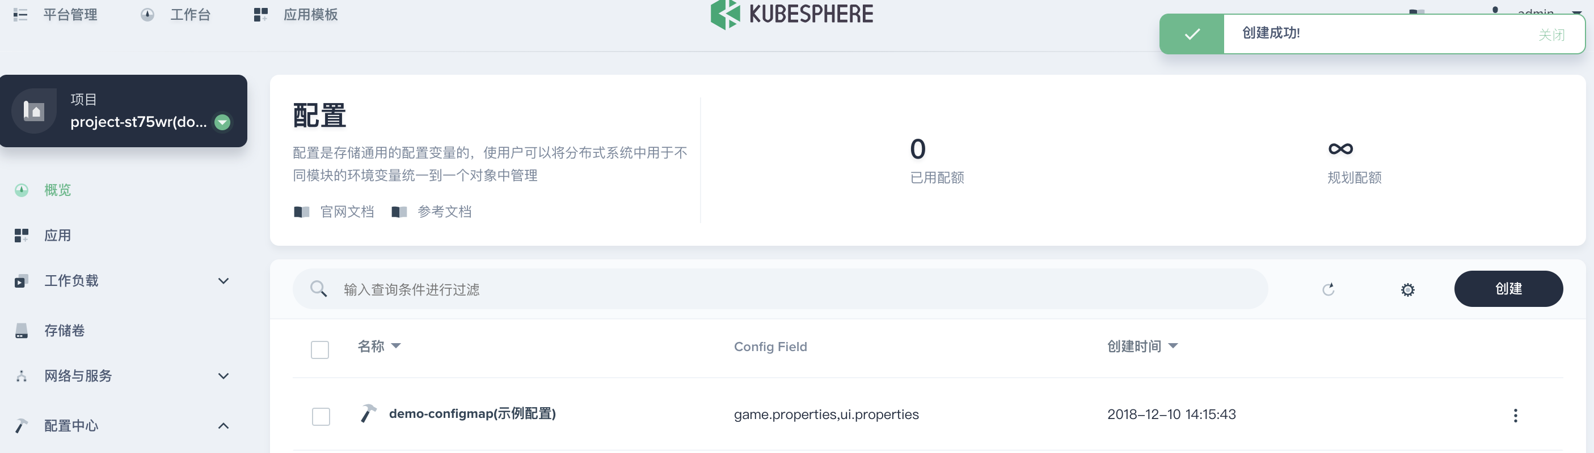
Task: Open the 平台管理 platform menu
Action: [x=70, y=14]
